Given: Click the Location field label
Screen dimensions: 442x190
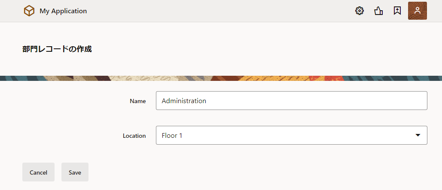Looking at the screenshot, I should 134,136.
